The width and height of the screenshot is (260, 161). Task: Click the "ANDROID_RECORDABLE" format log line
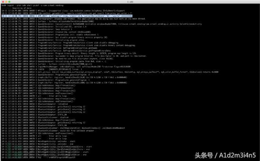point(42,69)
